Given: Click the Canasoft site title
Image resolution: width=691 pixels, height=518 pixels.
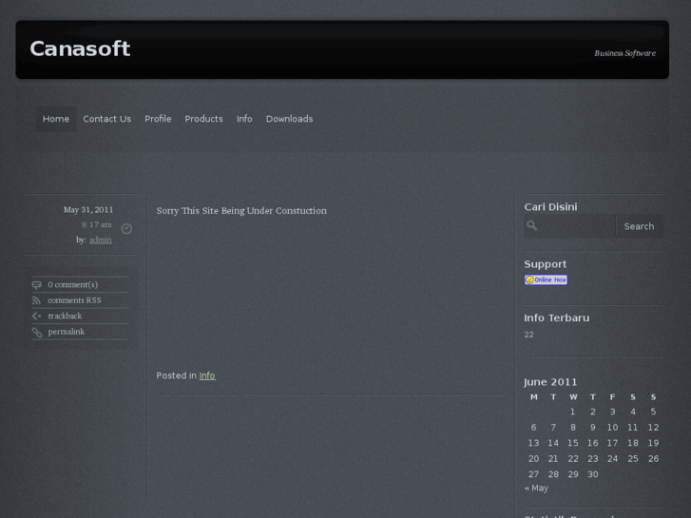Looking at the screenshot, I should [80, 48].
